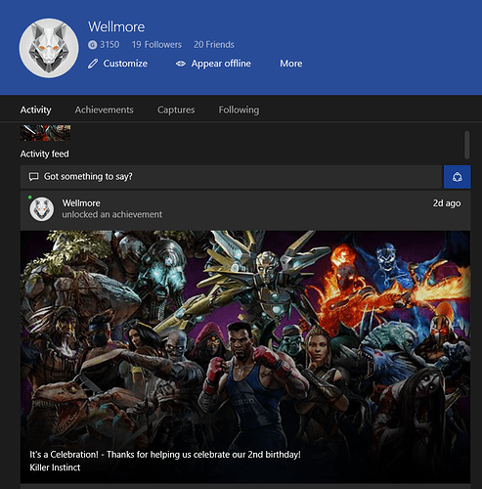Switch to the Captures tab

pos(176,110)
